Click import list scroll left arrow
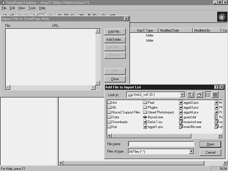 click(x=8, y=87)
